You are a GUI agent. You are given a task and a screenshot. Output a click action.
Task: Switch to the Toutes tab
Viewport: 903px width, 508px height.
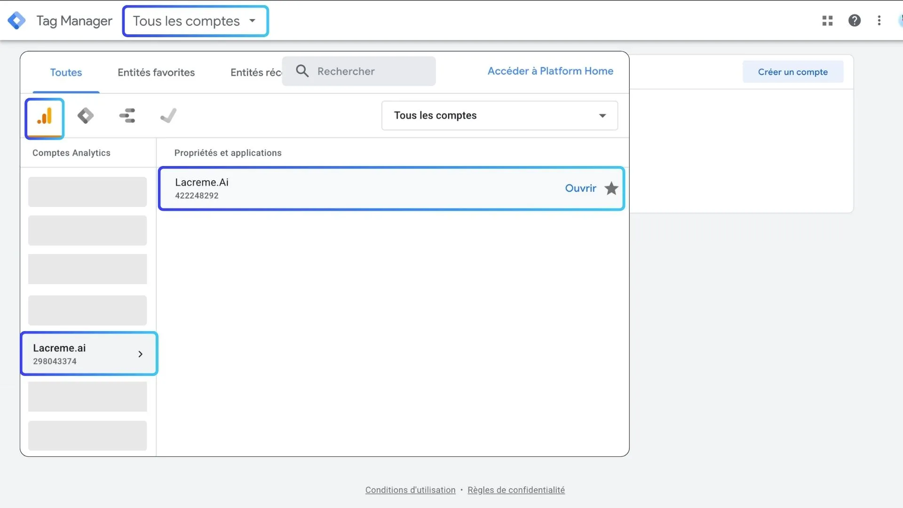pyautogui.click(x=66, y=72)
